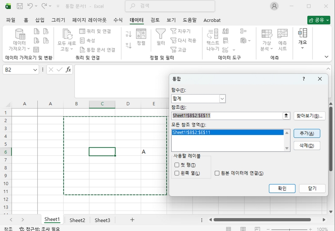The image size is (335, 231).
Task: Click the fx insert function icon
Action: pyautogui.click(x=68, y=69)
